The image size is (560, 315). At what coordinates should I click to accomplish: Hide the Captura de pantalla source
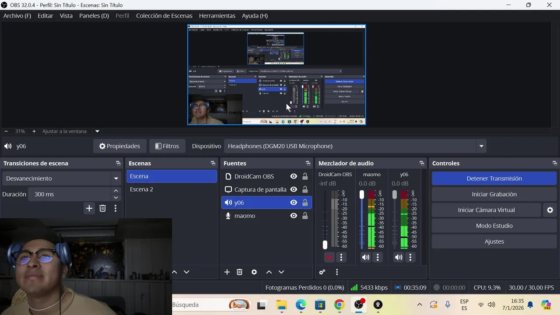294,189
